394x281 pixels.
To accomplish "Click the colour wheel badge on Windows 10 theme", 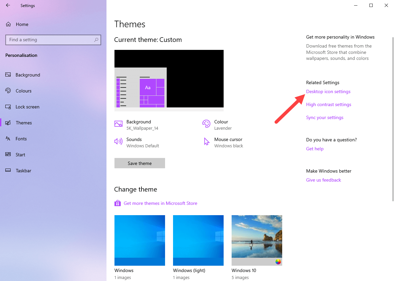I will (x=278, y=262).
